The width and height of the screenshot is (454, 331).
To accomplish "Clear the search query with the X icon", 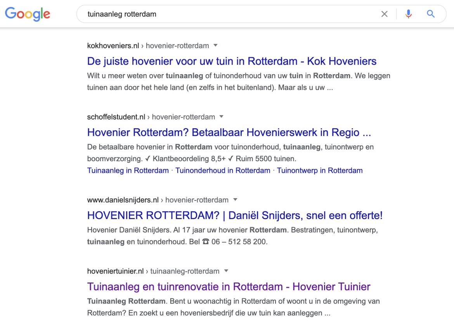I will (x=384, y=14).
